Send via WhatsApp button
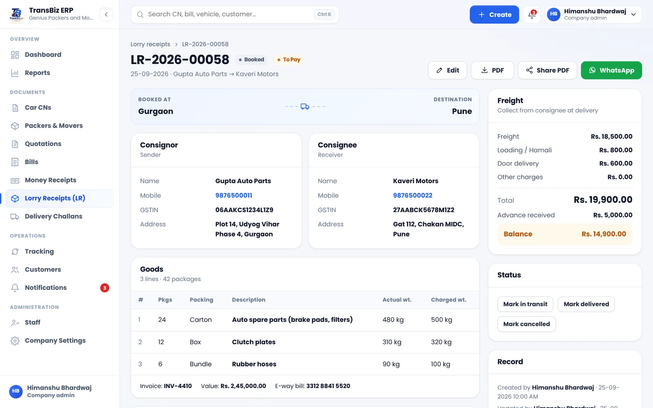The height and width of the screenshot is (408, 653). tap(611, 70)
